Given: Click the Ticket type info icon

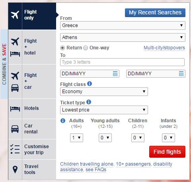Looking at the screenshot, I should [89, 102].
